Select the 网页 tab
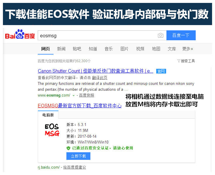Screen dimensions: 215x175 [x=46, y=49]
